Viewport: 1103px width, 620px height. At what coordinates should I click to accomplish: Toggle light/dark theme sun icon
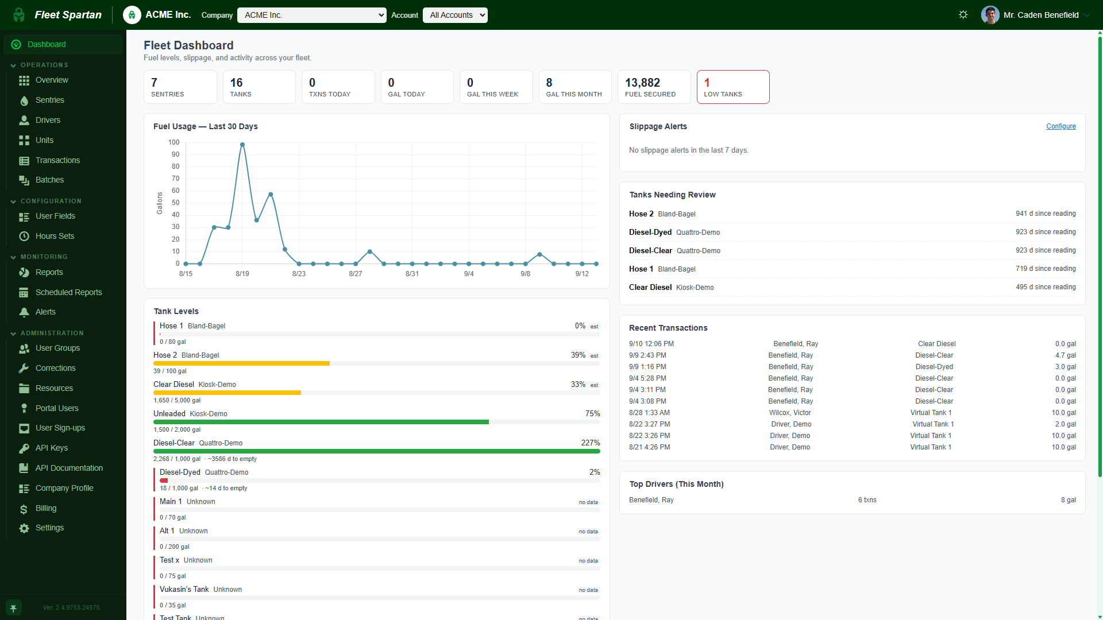tap(963, 15)
